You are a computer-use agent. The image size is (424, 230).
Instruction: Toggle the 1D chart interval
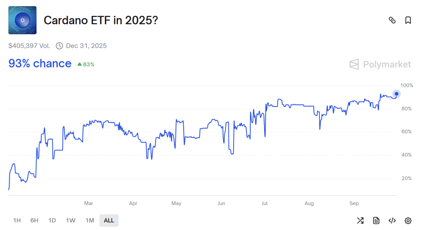click(52, 220)
